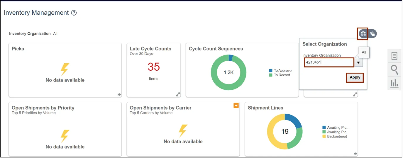Expand the card behind Select Organization popup

pyautogui.click(x=355, y=94)
